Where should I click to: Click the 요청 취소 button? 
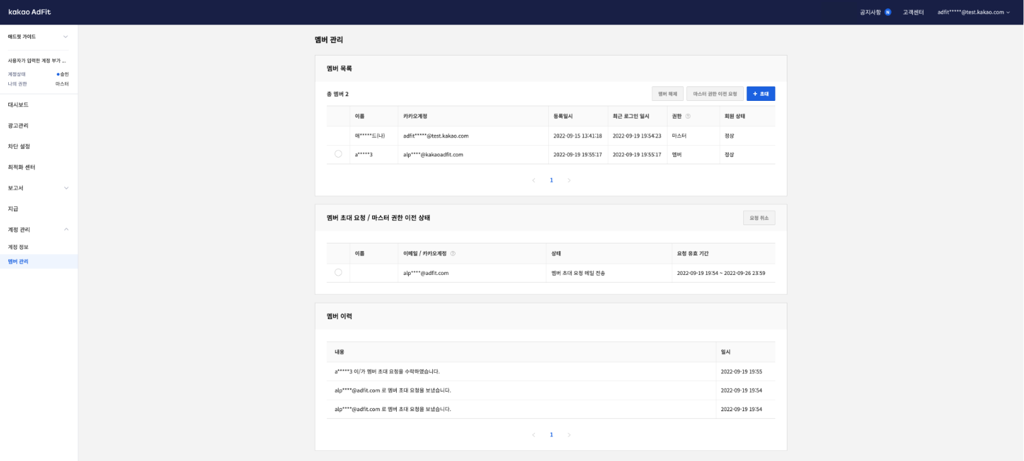point(759,218)
